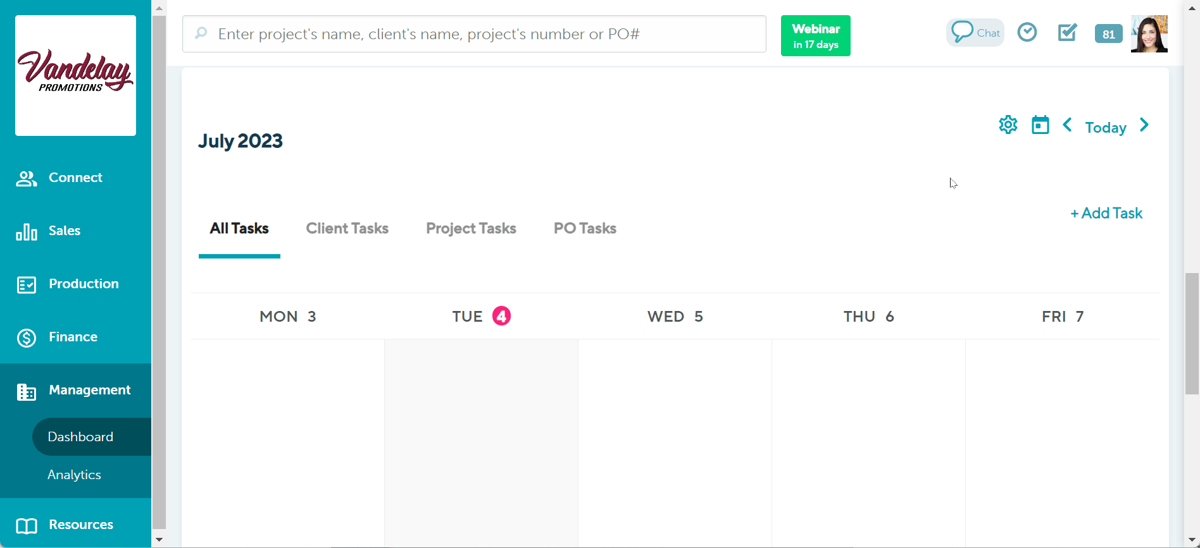Viewport: 1200px width, 548px height.
Task: Open the notes edit icon in header
Action: pyautogui.click(x=1067, y=32)
